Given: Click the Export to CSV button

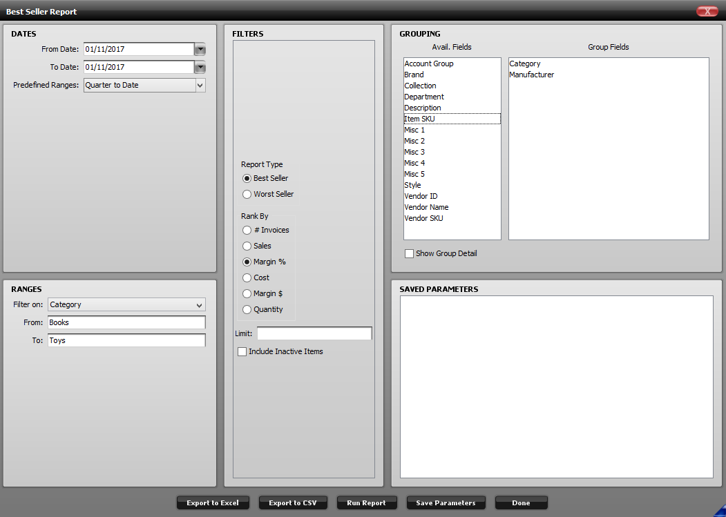Looking at the screenshot, I should 293,503.
